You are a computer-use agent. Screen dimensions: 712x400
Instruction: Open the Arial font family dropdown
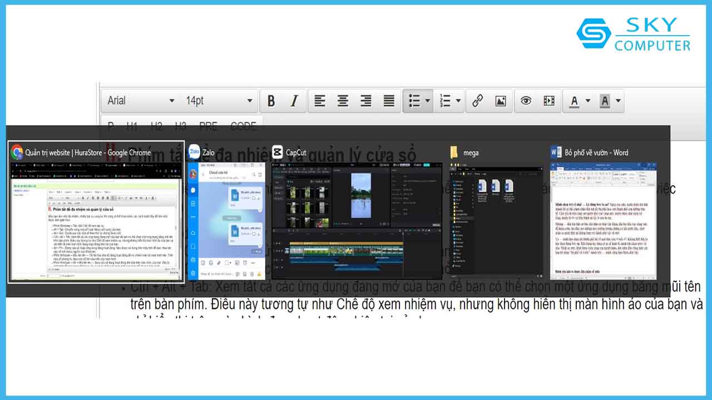pyautogui.click(x=141, y=101)
